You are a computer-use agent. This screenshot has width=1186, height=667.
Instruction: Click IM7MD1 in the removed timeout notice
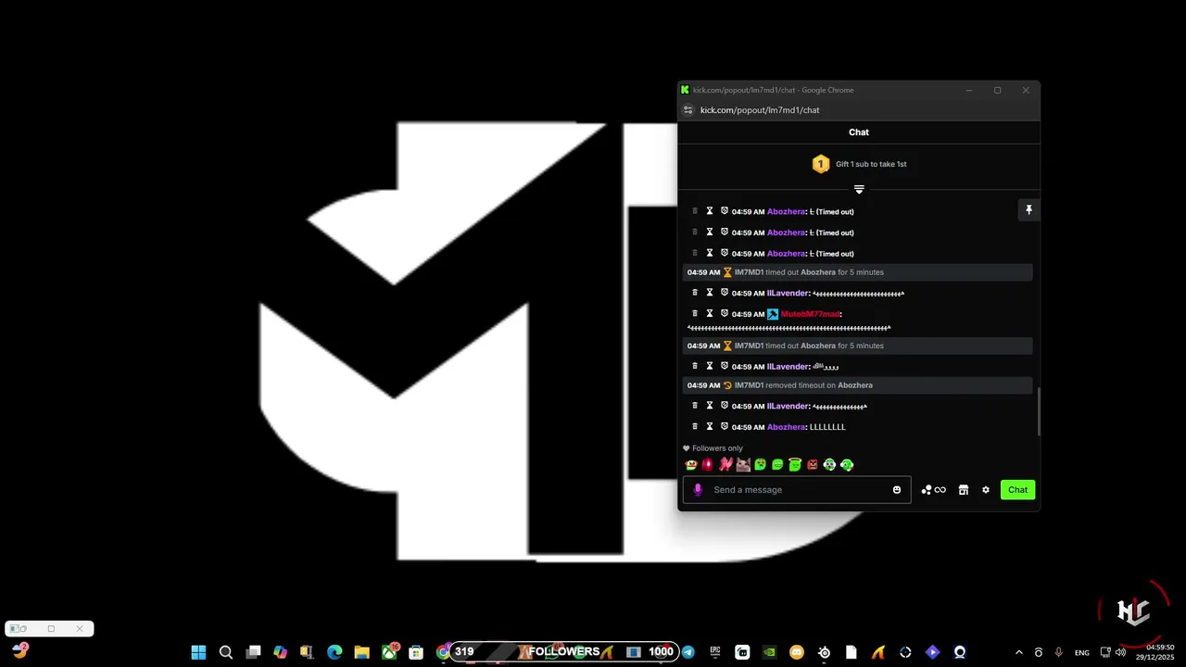(x=749, y=385)
